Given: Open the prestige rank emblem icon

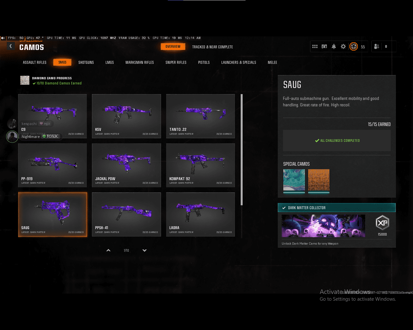Looking at the screenshot, I should click(x=354, y=46).
